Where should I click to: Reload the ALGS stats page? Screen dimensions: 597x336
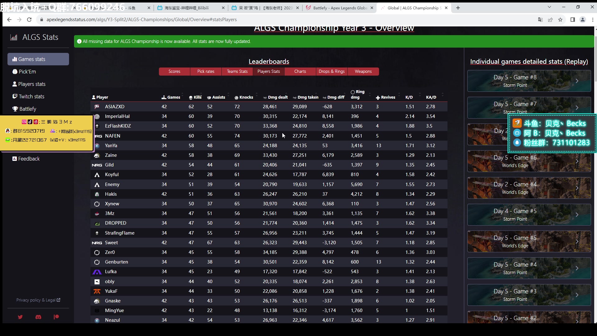tap(29, 20)
